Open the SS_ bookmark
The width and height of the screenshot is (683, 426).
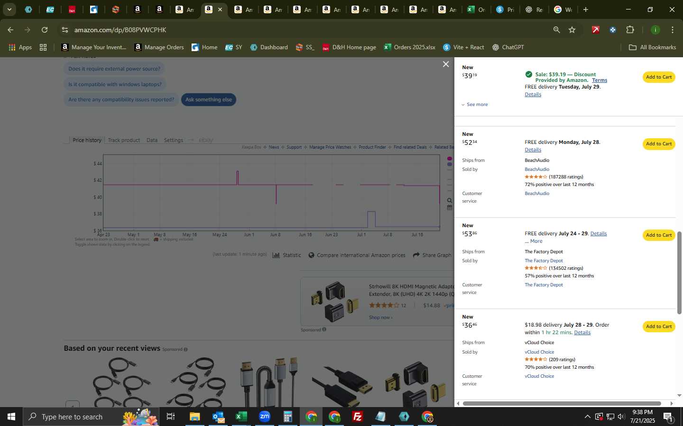pyautogui.click(x=305, y=47)
